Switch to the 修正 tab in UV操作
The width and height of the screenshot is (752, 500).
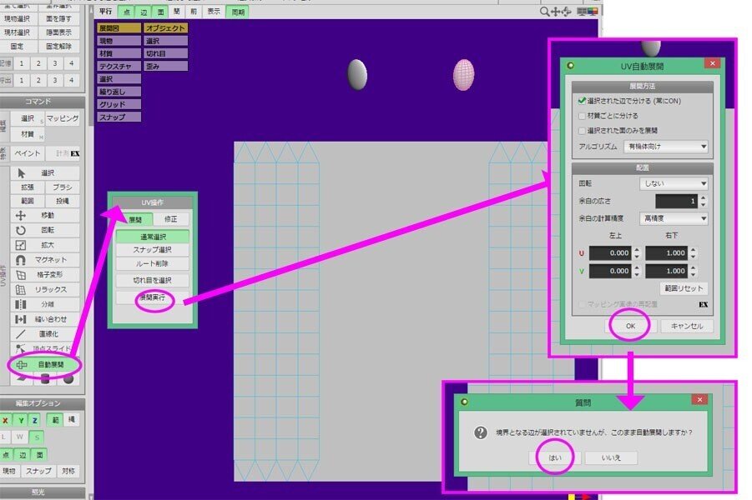pos(171,219)
